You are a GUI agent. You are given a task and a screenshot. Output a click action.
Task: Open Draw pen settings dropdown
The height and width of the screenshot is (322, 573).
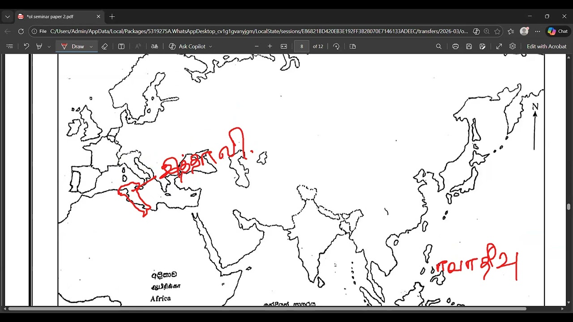(91, 47)
